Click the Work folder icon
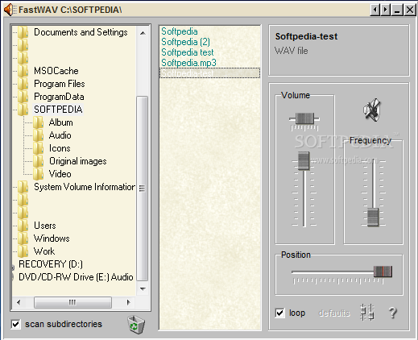Image resolution: width=418 pixels, height=340 pixels. tap(23, 251)
